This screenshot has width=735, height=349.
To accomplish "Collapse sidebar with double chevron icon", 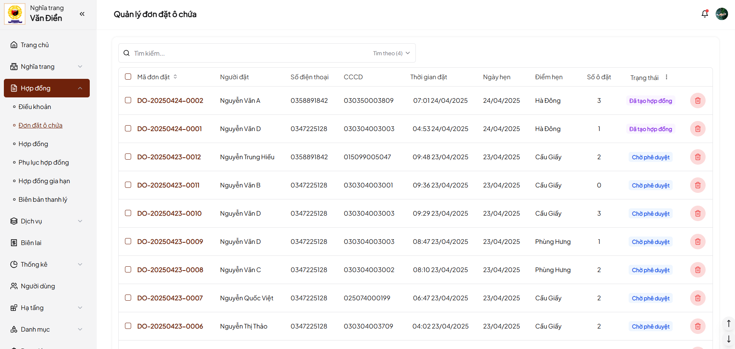I will tap(82, 14).
